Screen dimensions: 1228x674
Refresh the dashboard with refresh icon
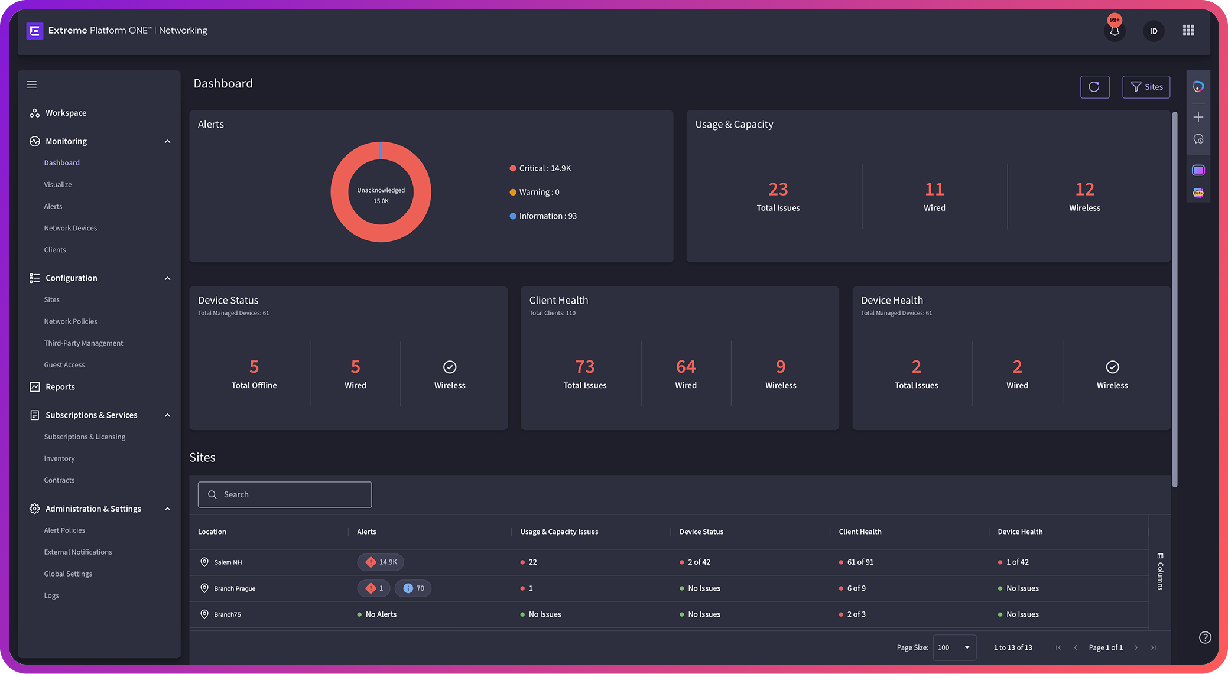point(1094,87)
